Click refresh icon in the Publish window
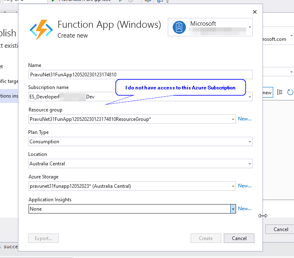The image size is (294, 258). point(290,92)
